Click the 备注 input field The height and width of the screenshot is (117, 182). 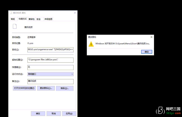coord(50,81)
